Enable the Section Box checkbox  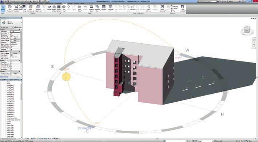point(11,69)
